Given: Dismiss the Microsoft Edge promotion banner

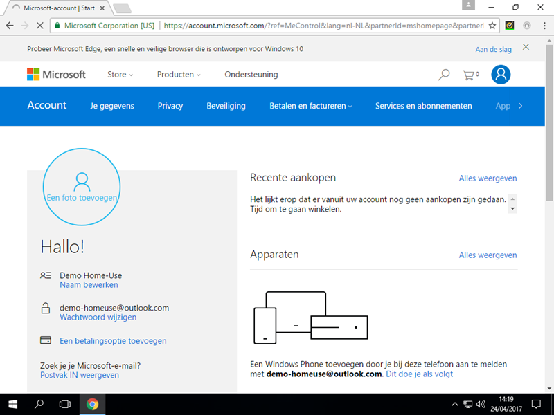Looking at the screenshot, I should (x=526, y=47).
